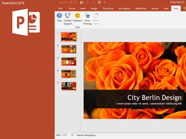Screen dimensions: 186x139
Task: Click spell check icon in status bar
Action: click(72, 135)
